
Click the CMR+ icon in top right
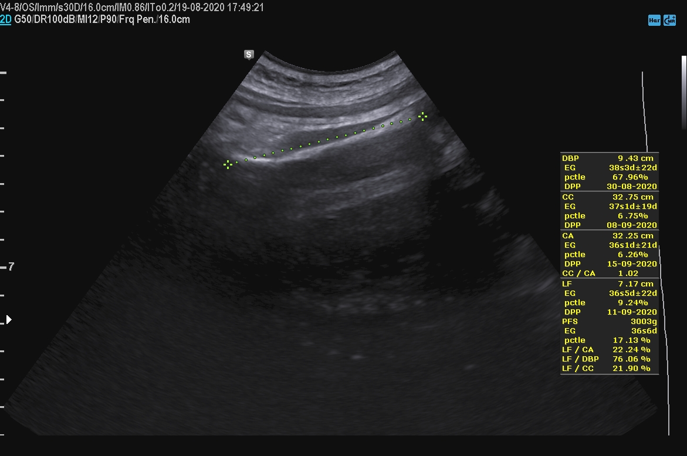(x=669, y=21)
